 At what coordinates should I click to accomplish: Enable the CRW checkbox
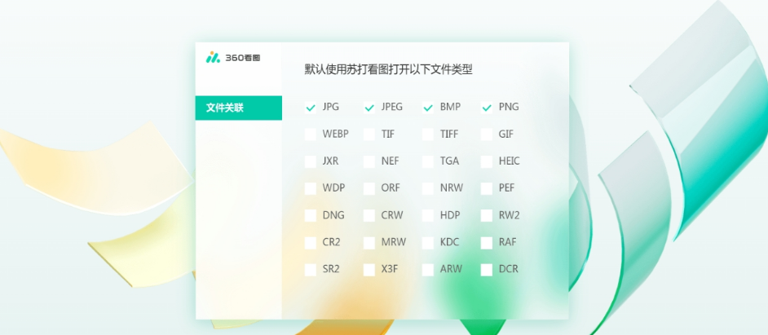point(369,215)
